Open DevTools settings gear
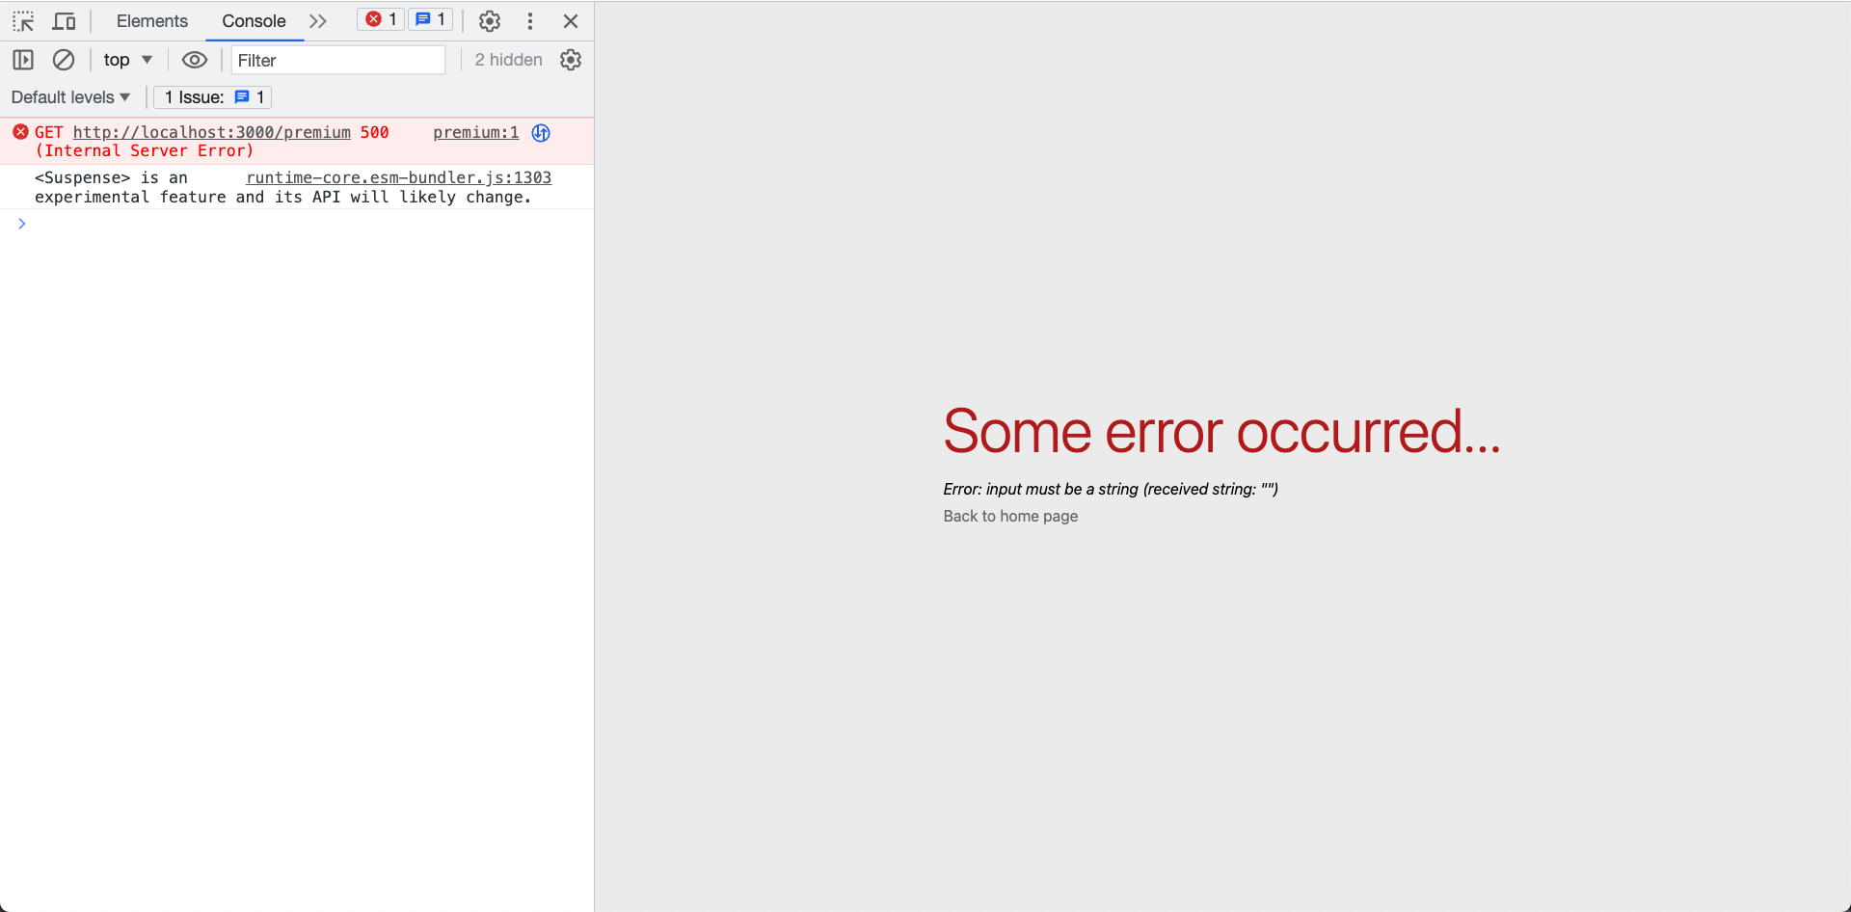This screenshot has height=912, width=1851. pos(490,20)
